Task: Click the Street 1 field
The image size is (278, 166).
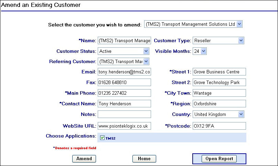Action: tap(219, 72)
